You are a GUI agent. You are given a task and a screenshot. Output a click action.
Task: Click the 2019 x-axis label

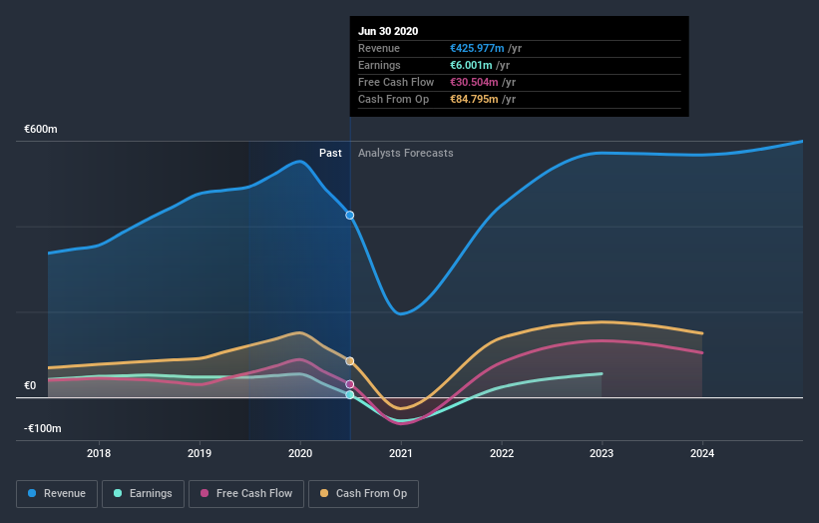[200, 453]
